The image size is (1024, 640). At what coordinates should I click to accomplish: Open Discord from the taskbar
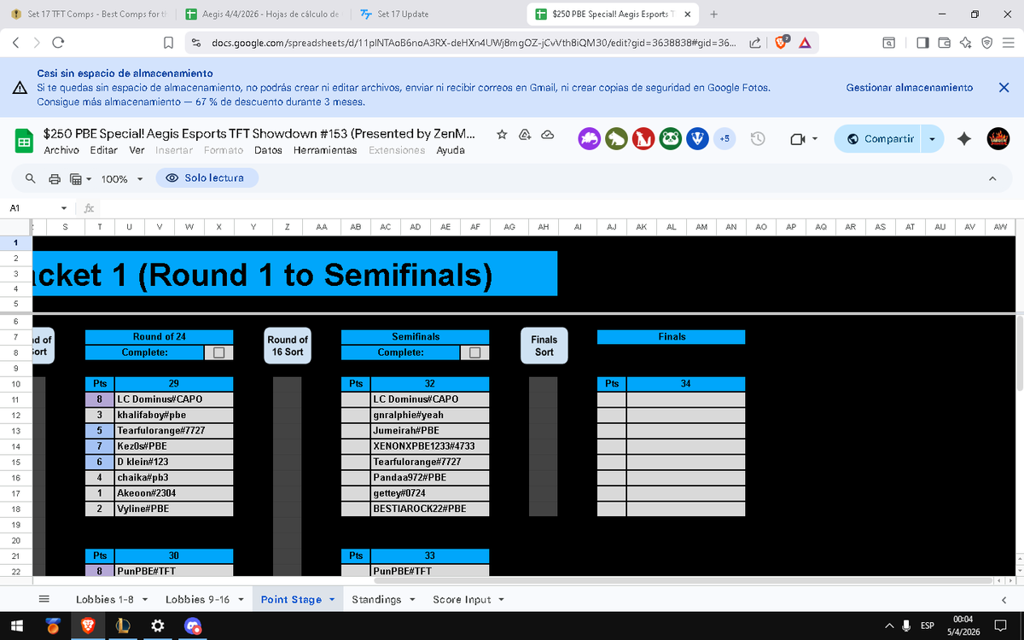pyautogui.click(x=192, y=625)
